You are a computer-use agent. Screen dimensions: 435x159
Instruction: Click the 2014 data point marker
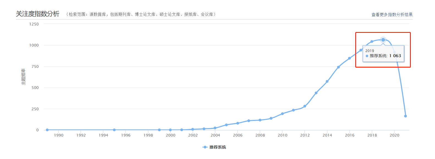[327, 81]
